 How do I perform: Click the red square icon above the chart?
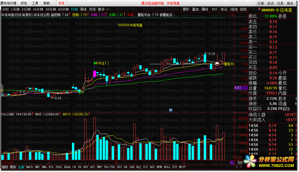coord(232,15)
